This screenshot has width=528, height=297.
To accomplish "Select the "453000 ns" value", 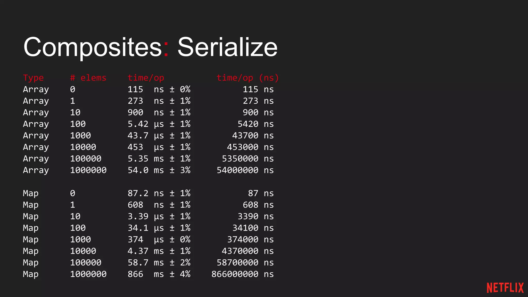I will pos(250,147).
